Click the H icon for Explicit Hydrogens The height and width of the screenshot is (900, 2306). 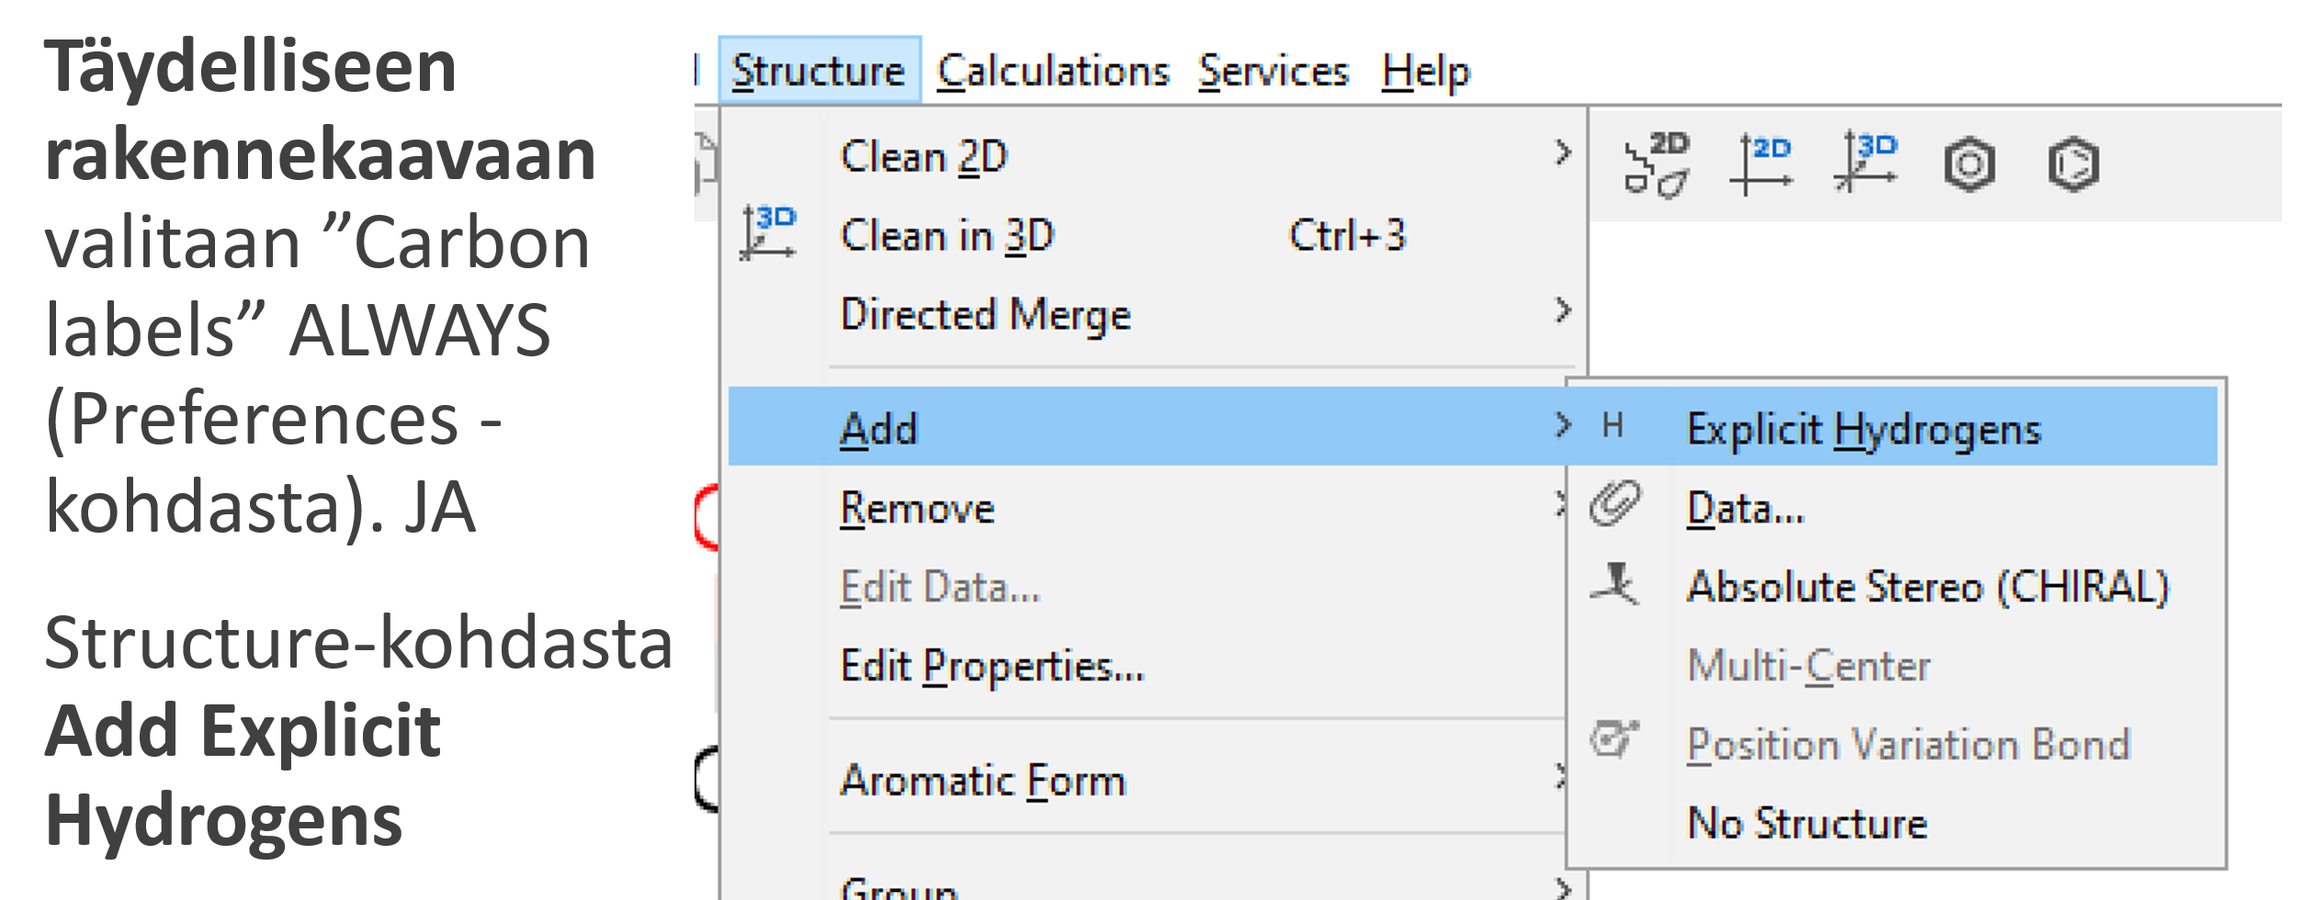click(x=1612, y=426)
